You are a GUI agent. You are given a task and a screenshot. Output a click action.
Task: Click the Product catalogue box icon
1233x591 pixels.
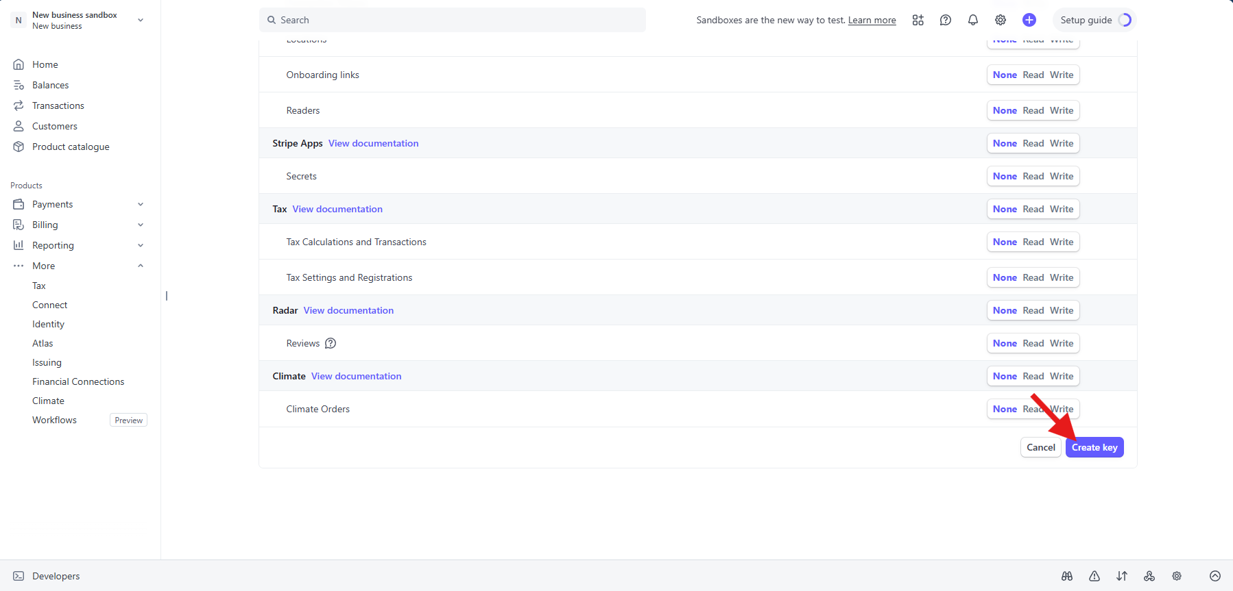[19, 147]
